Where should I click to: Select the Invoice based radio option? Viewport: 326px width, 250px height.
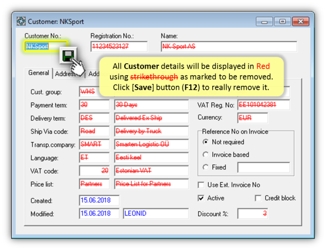coord(205,155)
